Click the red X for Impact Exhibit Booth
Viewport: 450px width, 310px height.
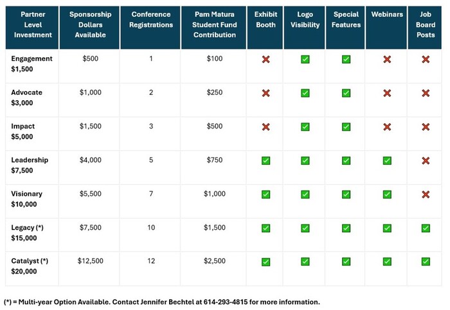(265, 126)
